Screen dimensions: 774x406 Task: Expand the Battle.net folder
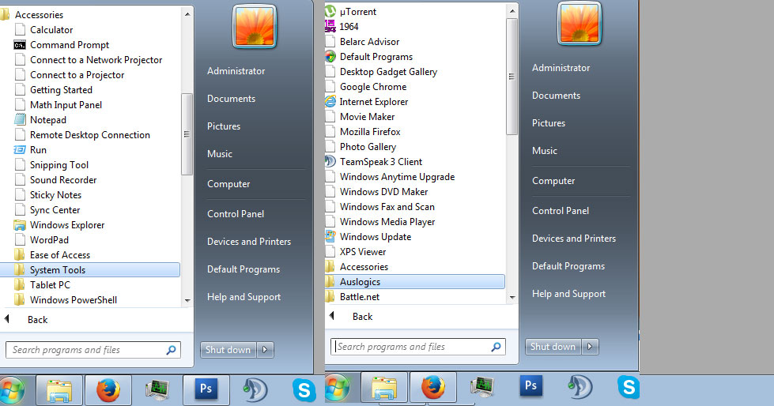pos(353,297)
